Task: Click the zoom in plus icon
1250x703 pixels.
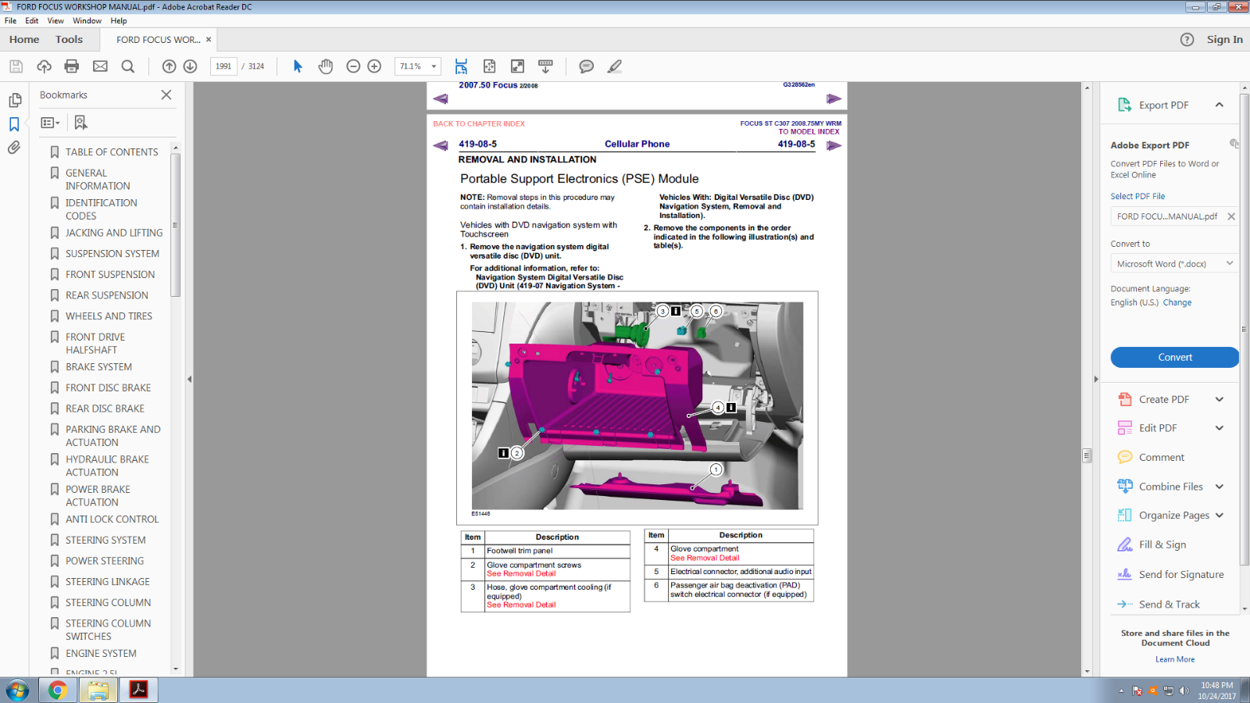Action: pos(374,66)
